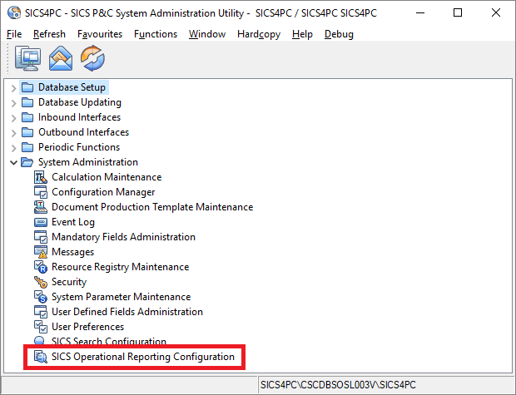Select SICS Operational Reporting Configuration
516x395 pixels.
click(142, 357)
